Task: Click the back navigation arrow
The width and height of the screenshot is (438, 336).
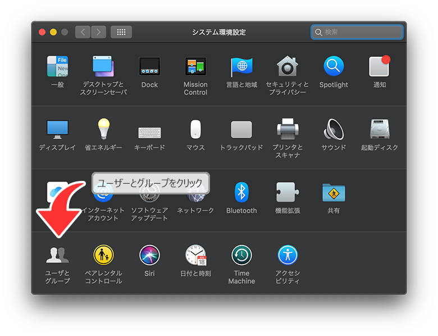Action: 83,32
